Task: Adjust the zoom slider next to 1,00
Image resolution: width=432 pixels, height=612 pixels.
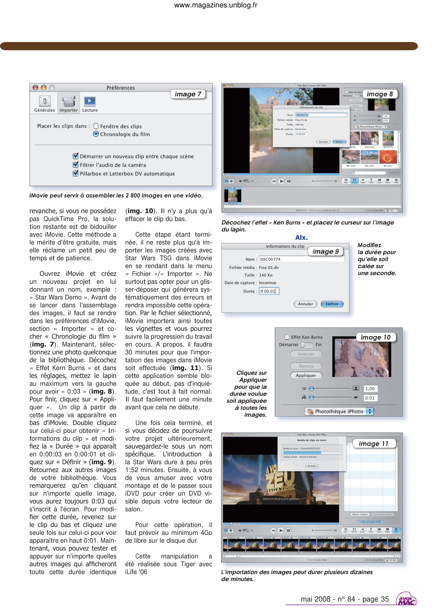Action: (x=329, y=388)
